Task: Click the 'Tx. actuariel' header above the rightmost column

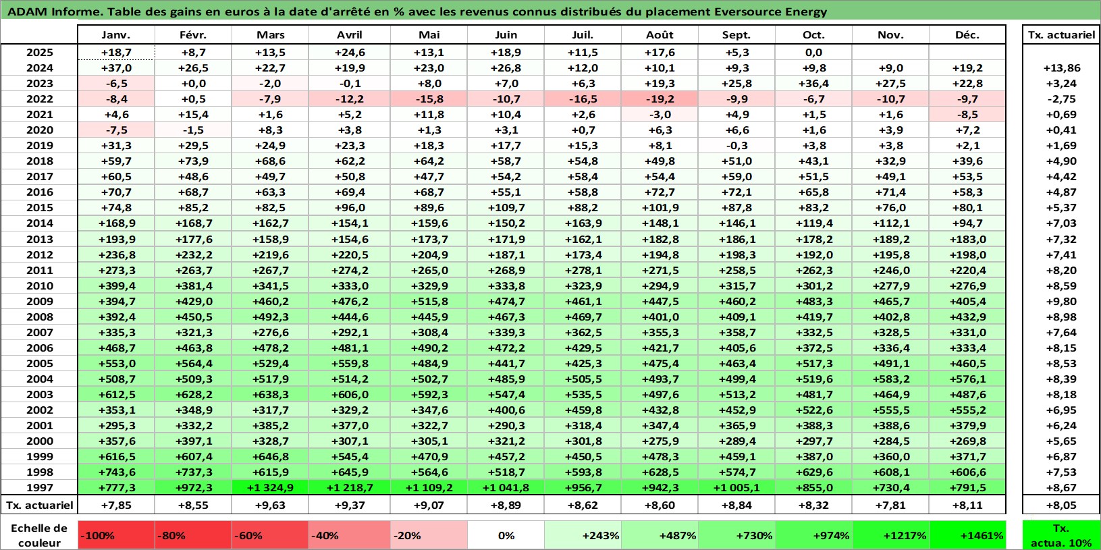Action: tap(1061, 35)
